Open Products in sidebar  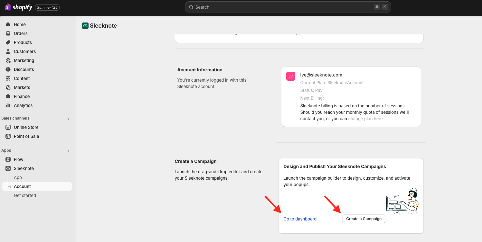tap(23, 42)
